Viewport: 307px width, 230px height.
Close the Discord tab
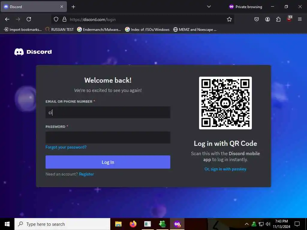62,7
